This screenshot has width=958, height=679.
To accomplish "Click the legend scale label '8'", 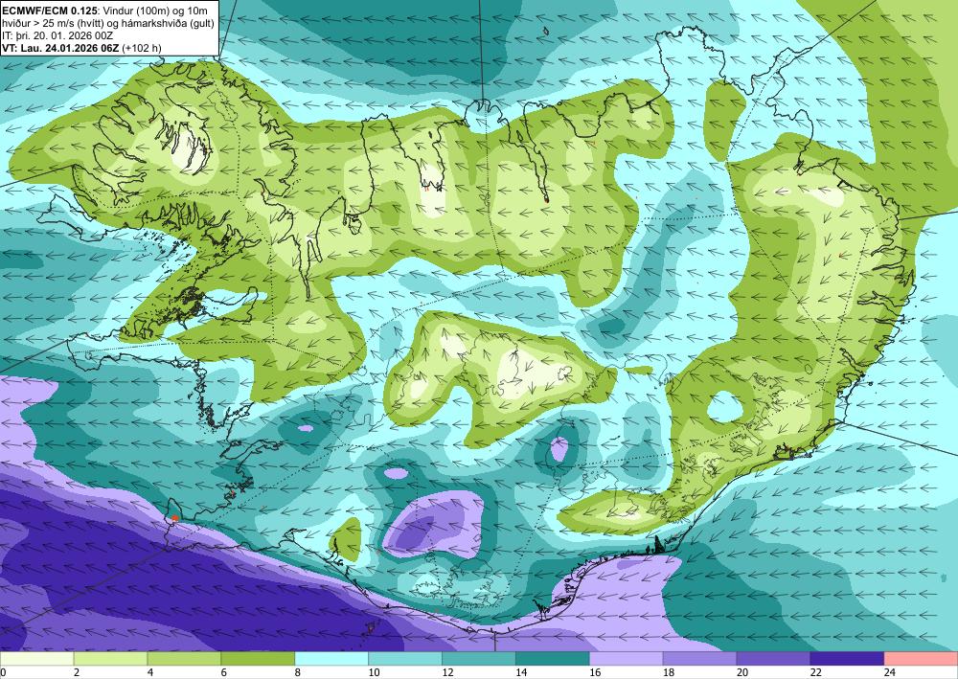I will 298,672.
